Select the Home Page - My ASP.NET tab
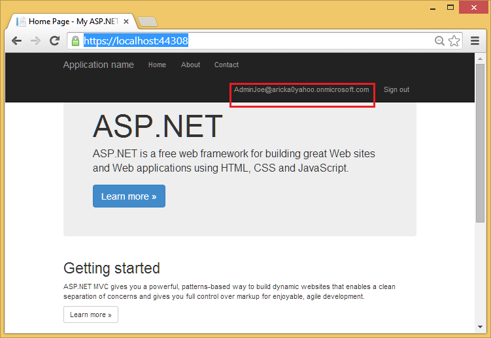The width and height of the screenshot is (491, 338). click(x=72, y=22)
